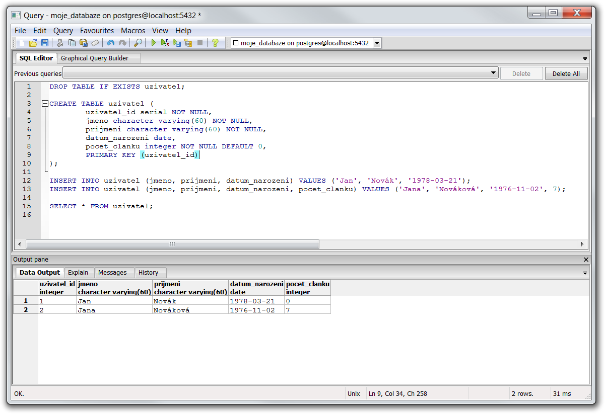Viewport: 605px width, 414px height.
Task: Expand the Previous queries dropdown list
Action: tap(493, 73)
